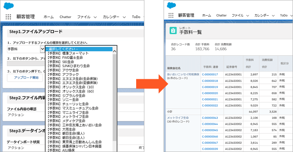This screenshot has width=293, height=152.
Task: Choose 【手数料】オリックス生命（10） option
Action: [79, 87]
